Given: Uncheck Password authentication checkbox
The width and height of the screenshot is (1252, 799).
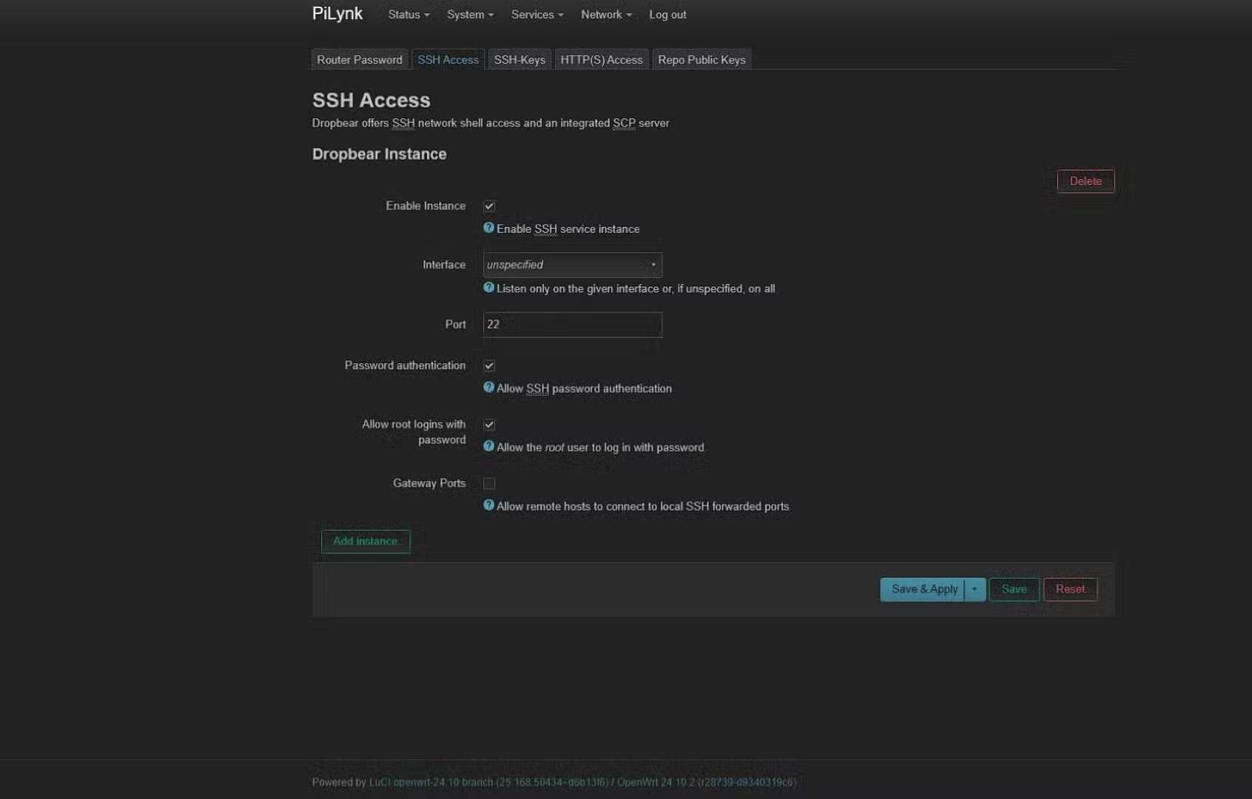Looking at the screenshot, I should click(489, 365).
